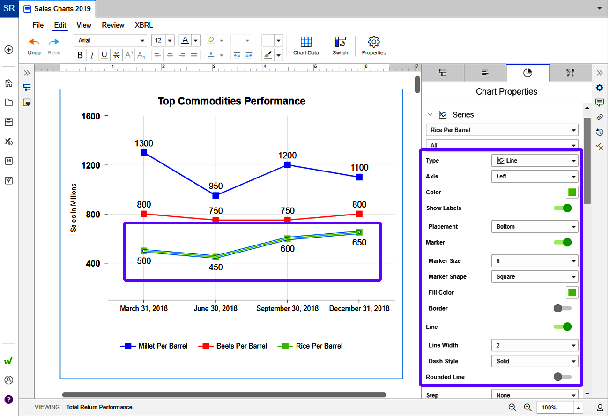Open the Marker Shape dropdown
This screenshot has height=416, width=609.
click(x=534, y=276)
